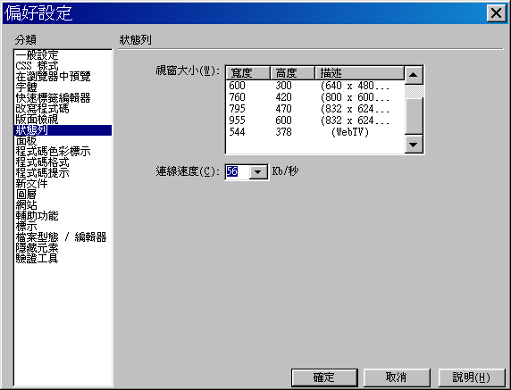Image resolution: width=511 pixels, height=390 pixels.
Task: Select the 程式碼色彩標示 category
Action: (x=53, y=152)
